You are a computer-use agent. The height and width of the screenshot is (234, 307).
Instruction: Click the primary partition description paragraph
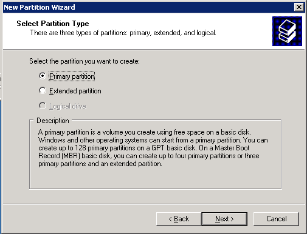click(x=153, y=148)
